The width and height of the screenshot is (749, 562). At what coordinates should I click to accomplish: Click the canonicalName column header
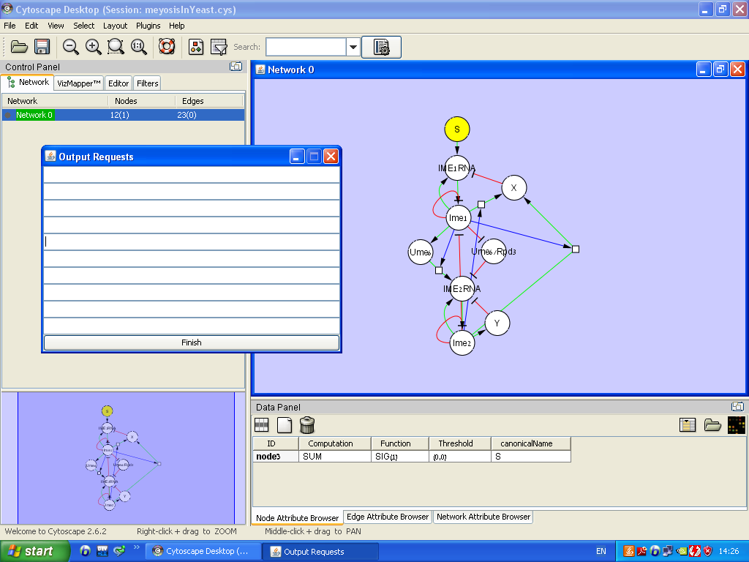coord(531,443)
